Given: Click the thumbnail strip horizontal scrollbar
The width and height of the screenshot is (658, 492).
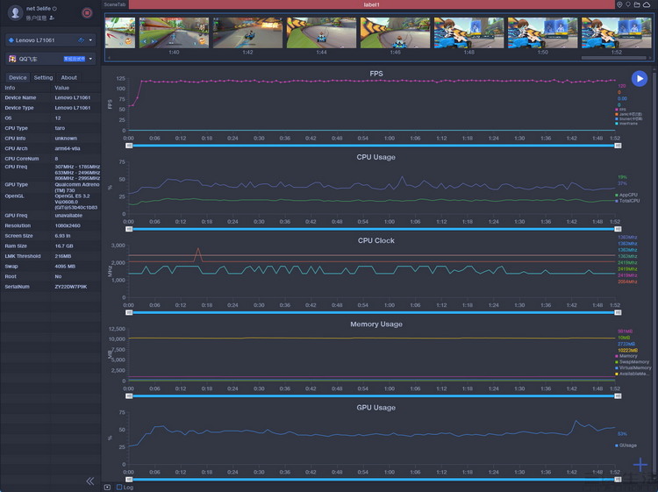Looking at the screenshot, I should coord(614,58).
